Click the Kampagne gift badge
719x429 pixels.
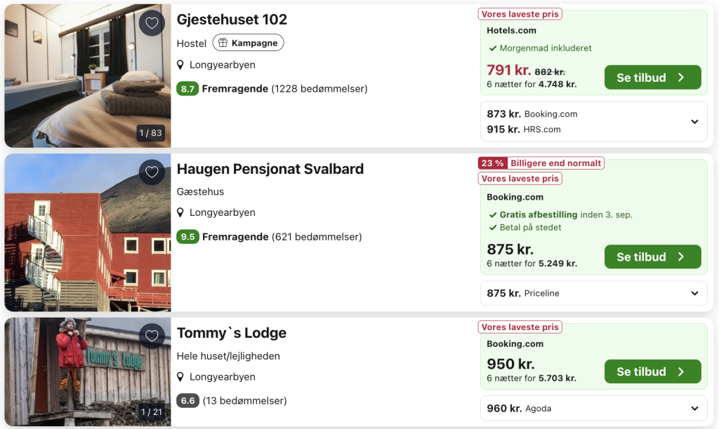pyautogui.click(x=248, y=43)
